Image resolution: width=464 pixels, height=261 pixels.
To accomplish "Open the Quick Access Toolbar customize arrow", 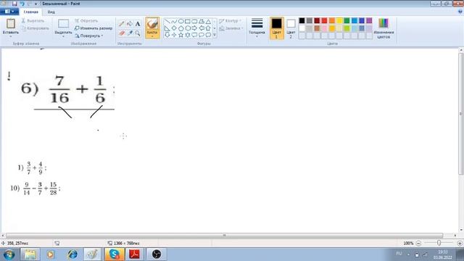I will [x=36, y=4].
